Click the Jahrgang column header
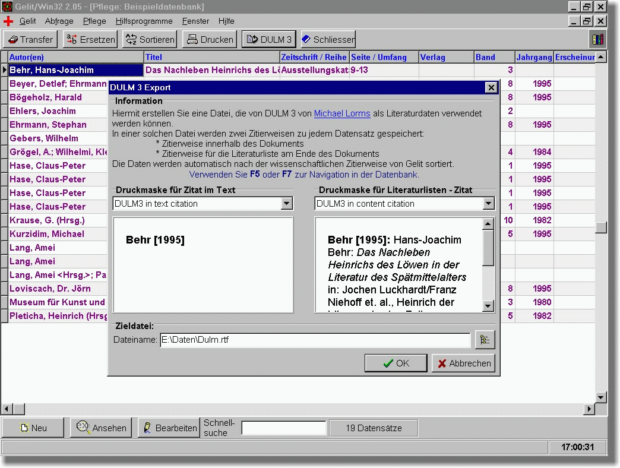The height and width of the screenshot is (468, 620). pos(534,58)
